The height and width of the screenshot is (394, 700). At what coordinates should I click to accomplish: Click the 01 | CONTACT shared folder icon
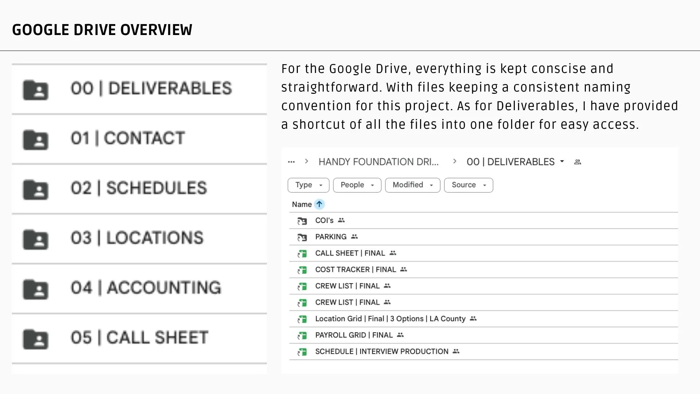(35, 140)
